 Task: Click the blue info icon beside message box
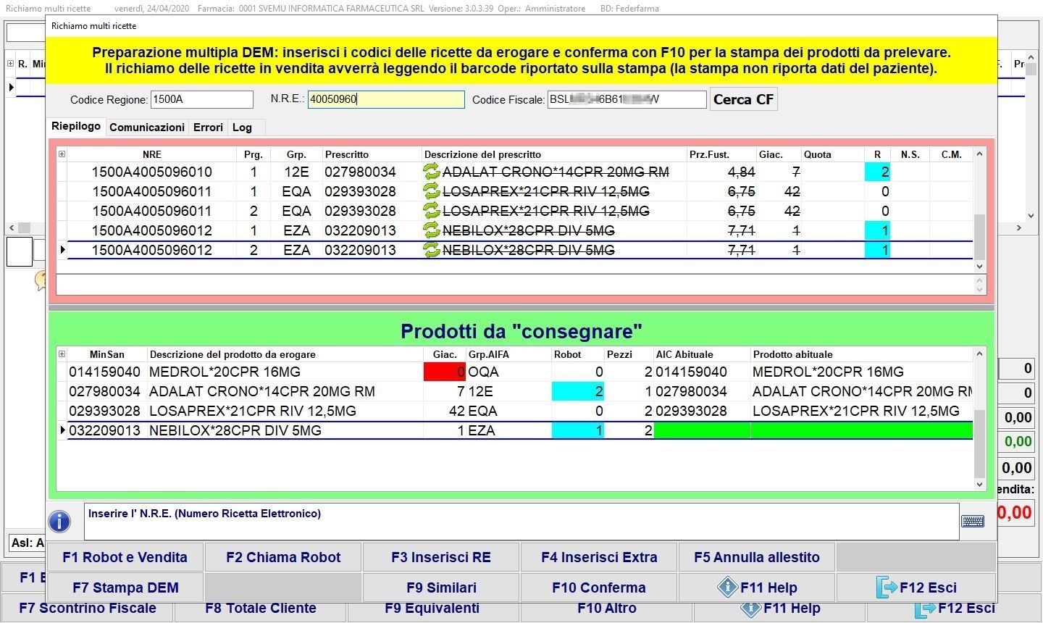click(x=59, y=522)
